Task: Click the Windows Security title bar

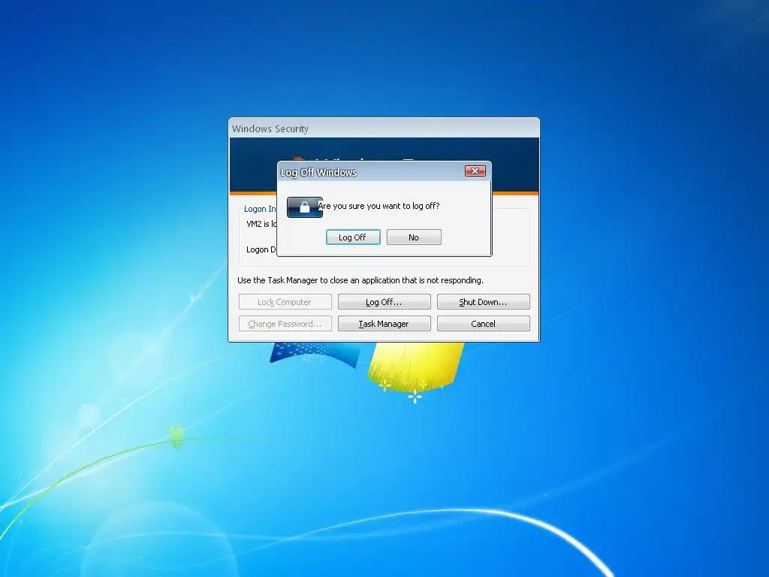Action: tap(384, 128)
